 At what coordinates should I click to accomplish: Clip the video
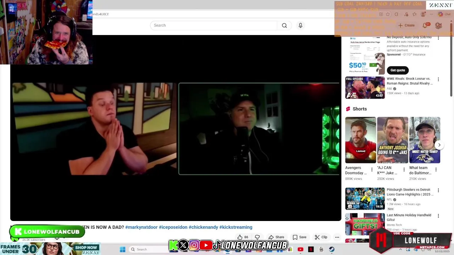click(321, 237)
